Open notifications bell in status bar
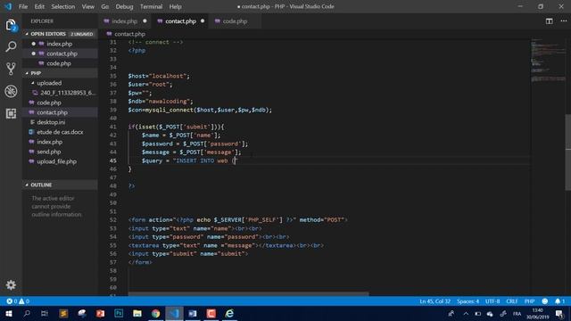The image size is (571, 321). click(x=559, y=301)
